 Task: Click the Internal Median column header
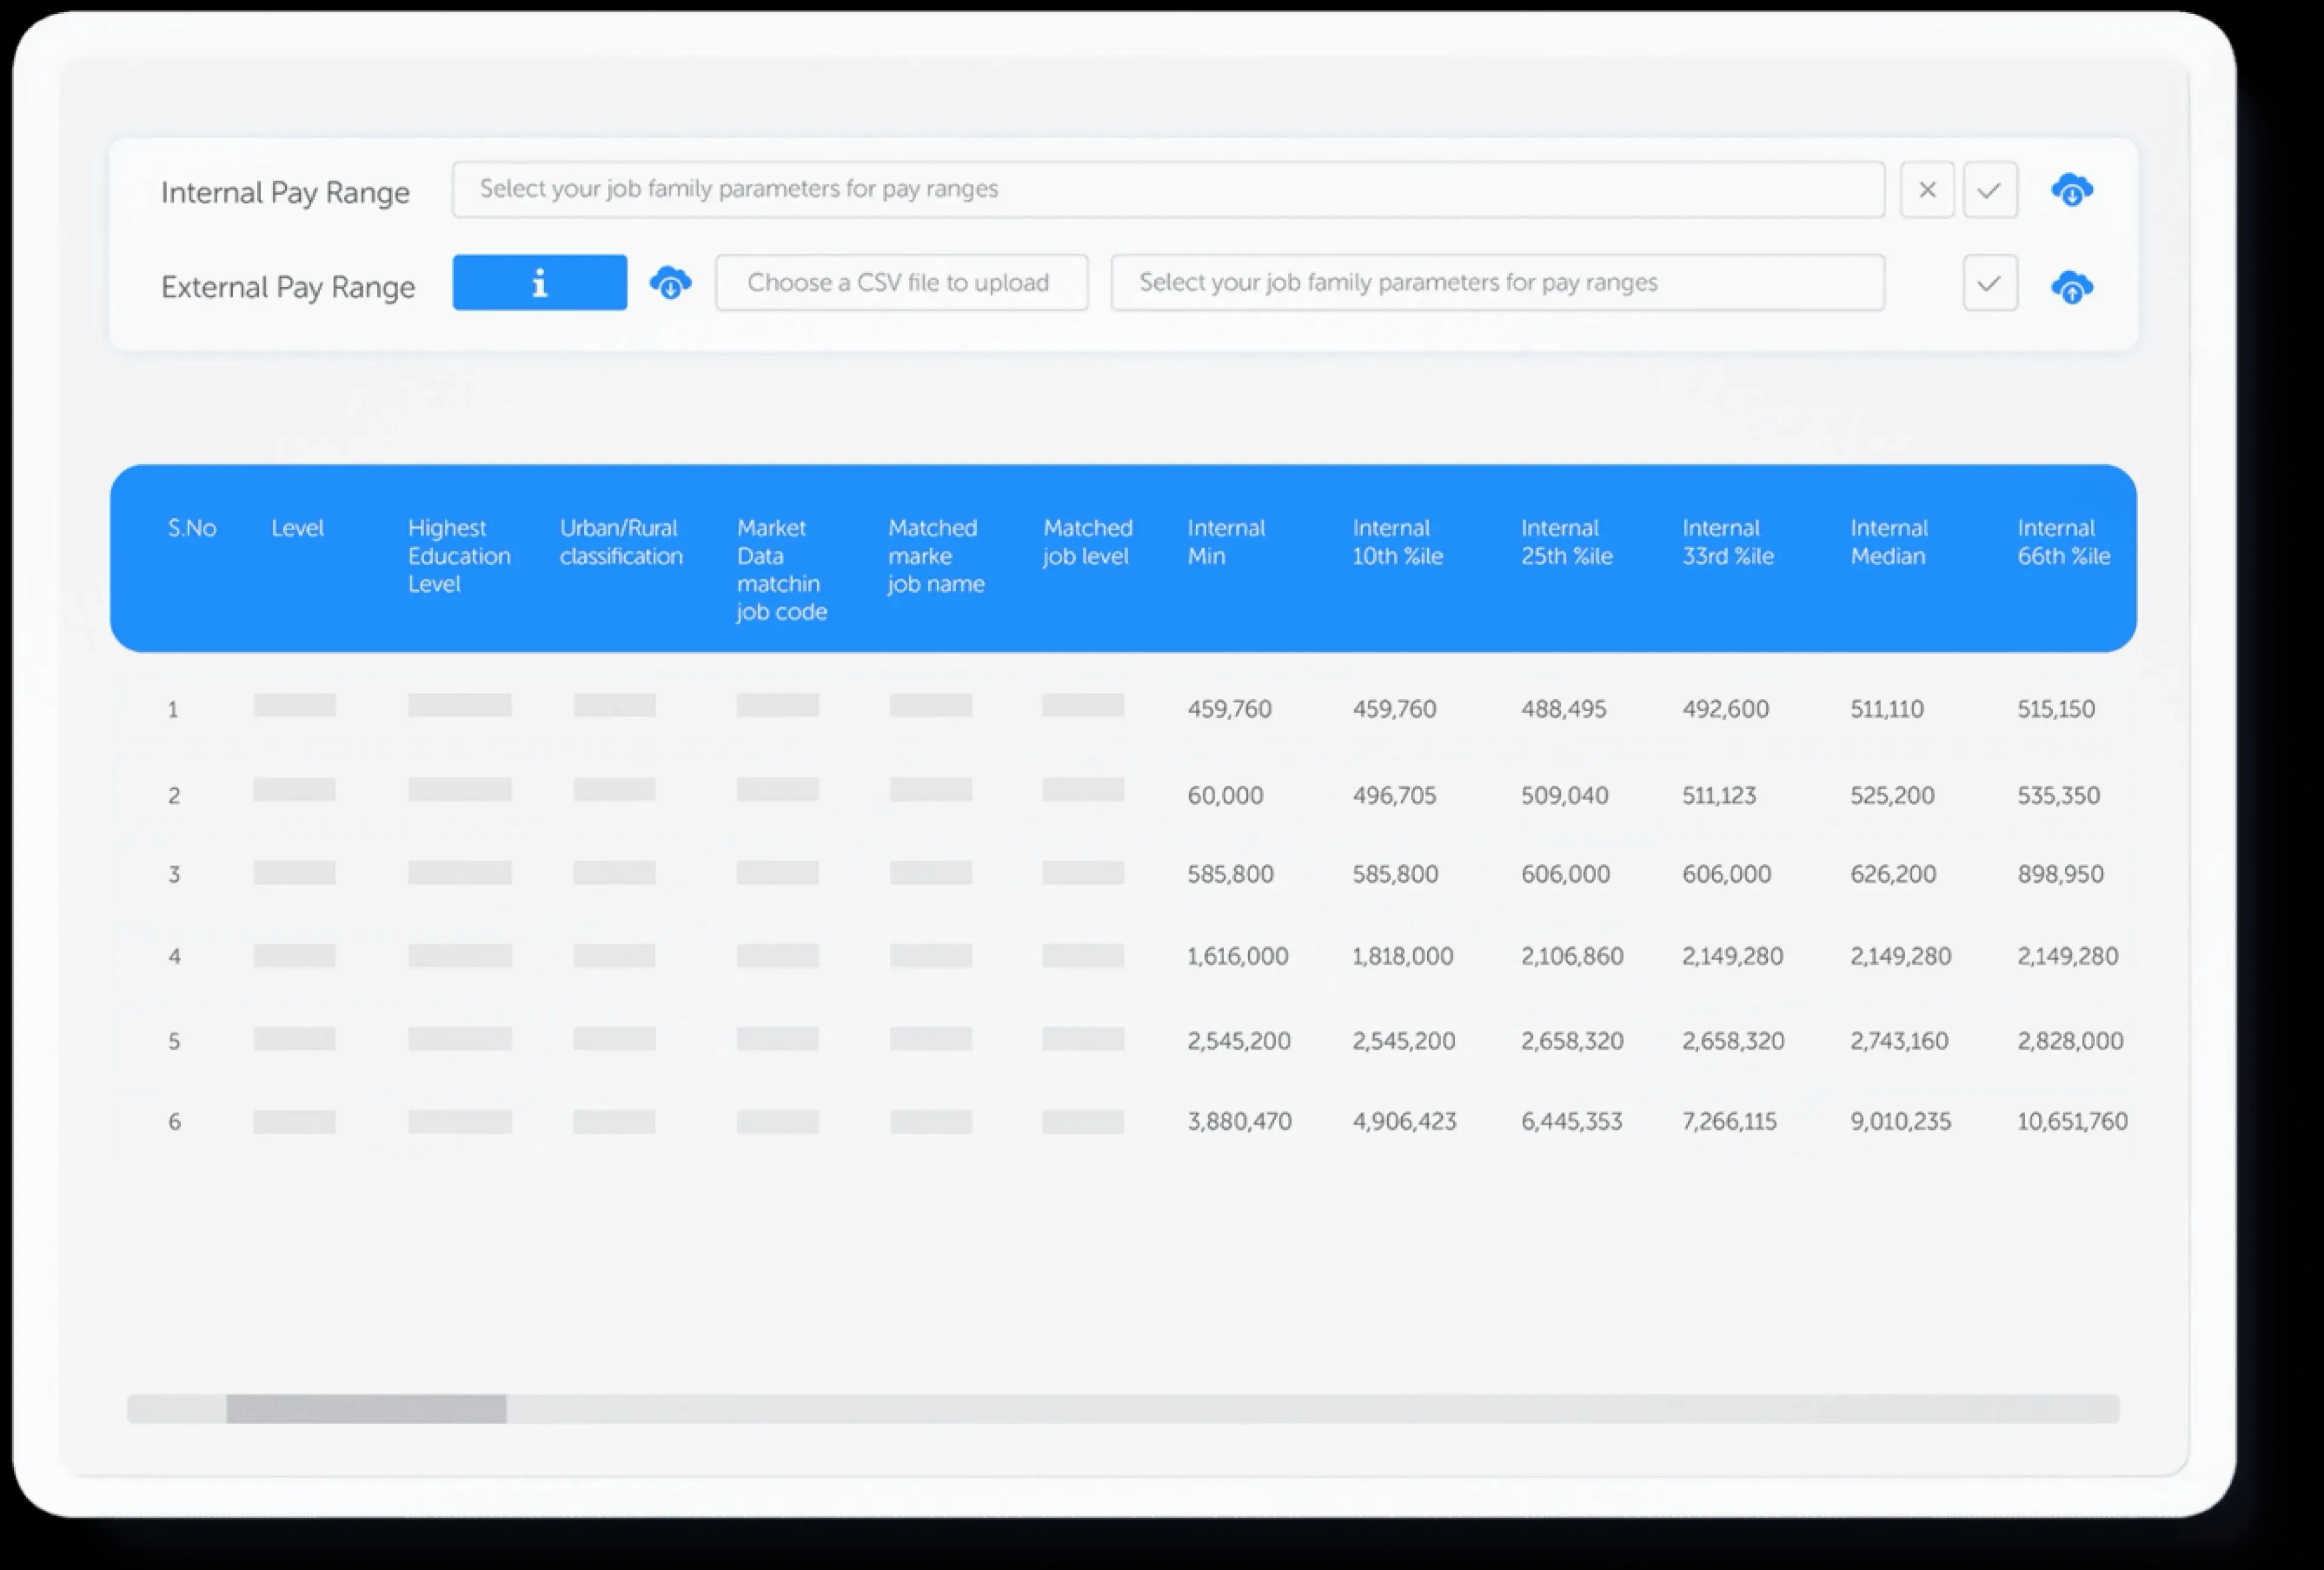coord(1888,542)
